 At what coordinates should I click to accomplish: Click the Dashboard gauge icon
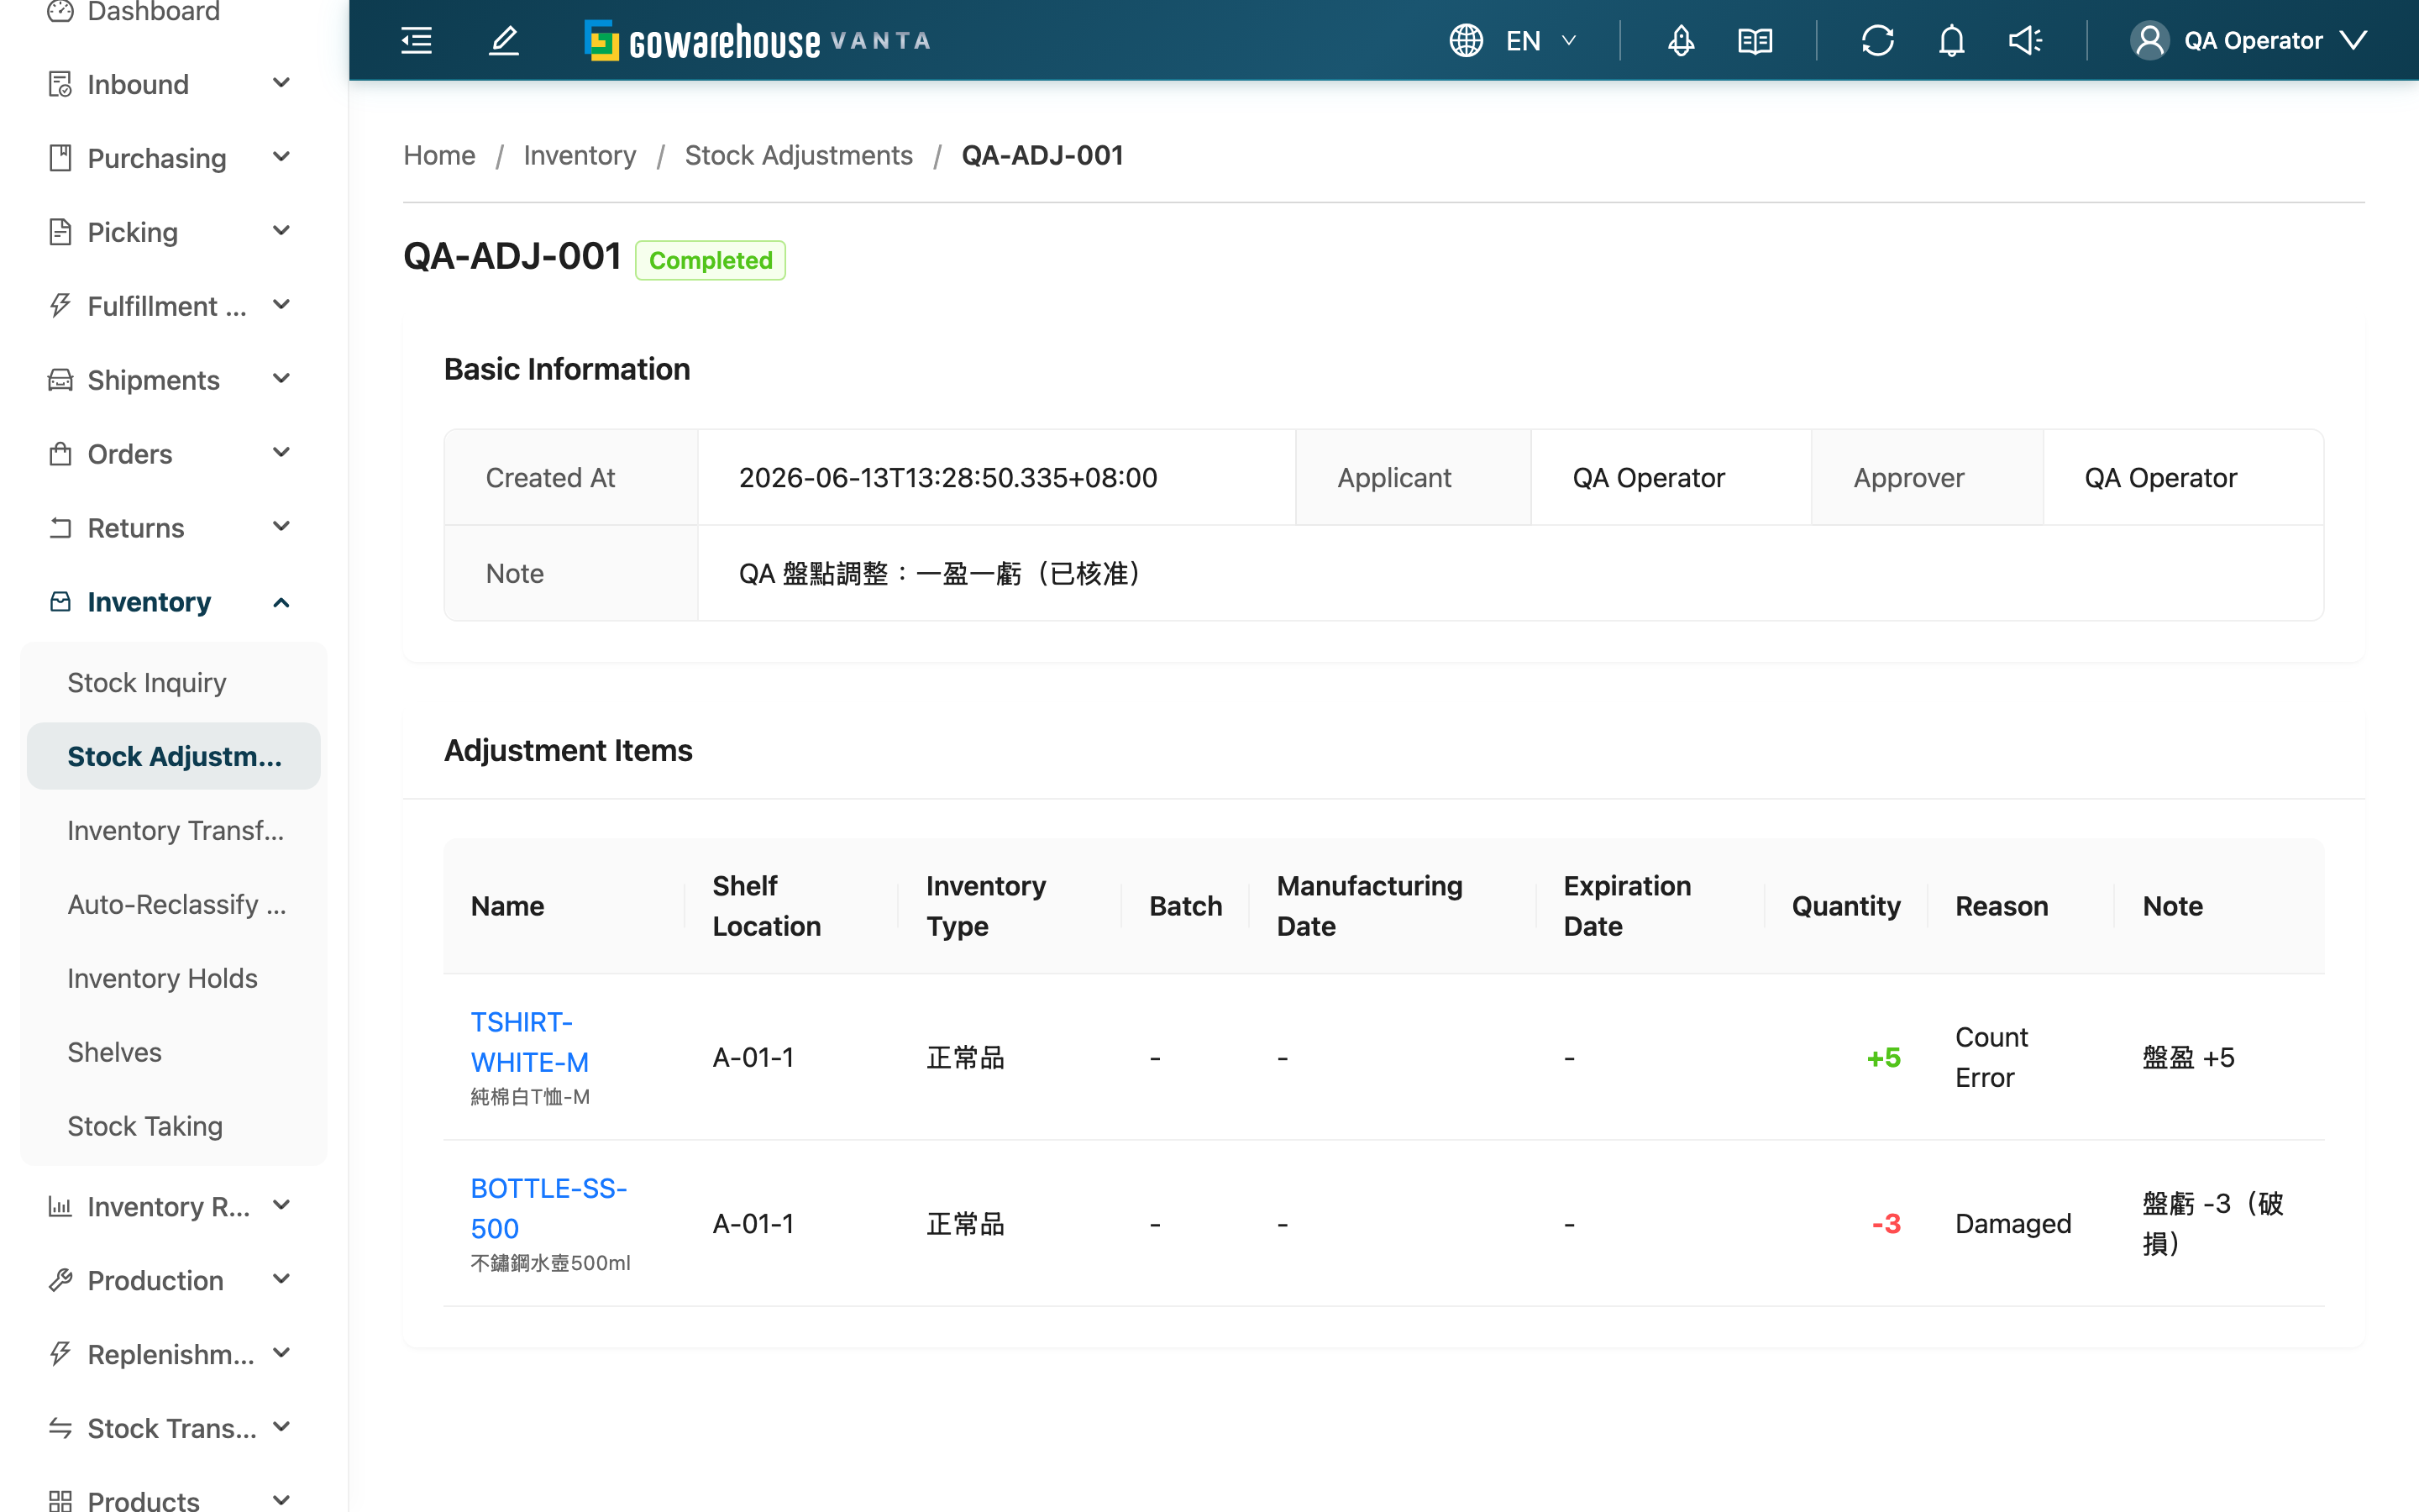pyautogui.click(x=60, y=11)
